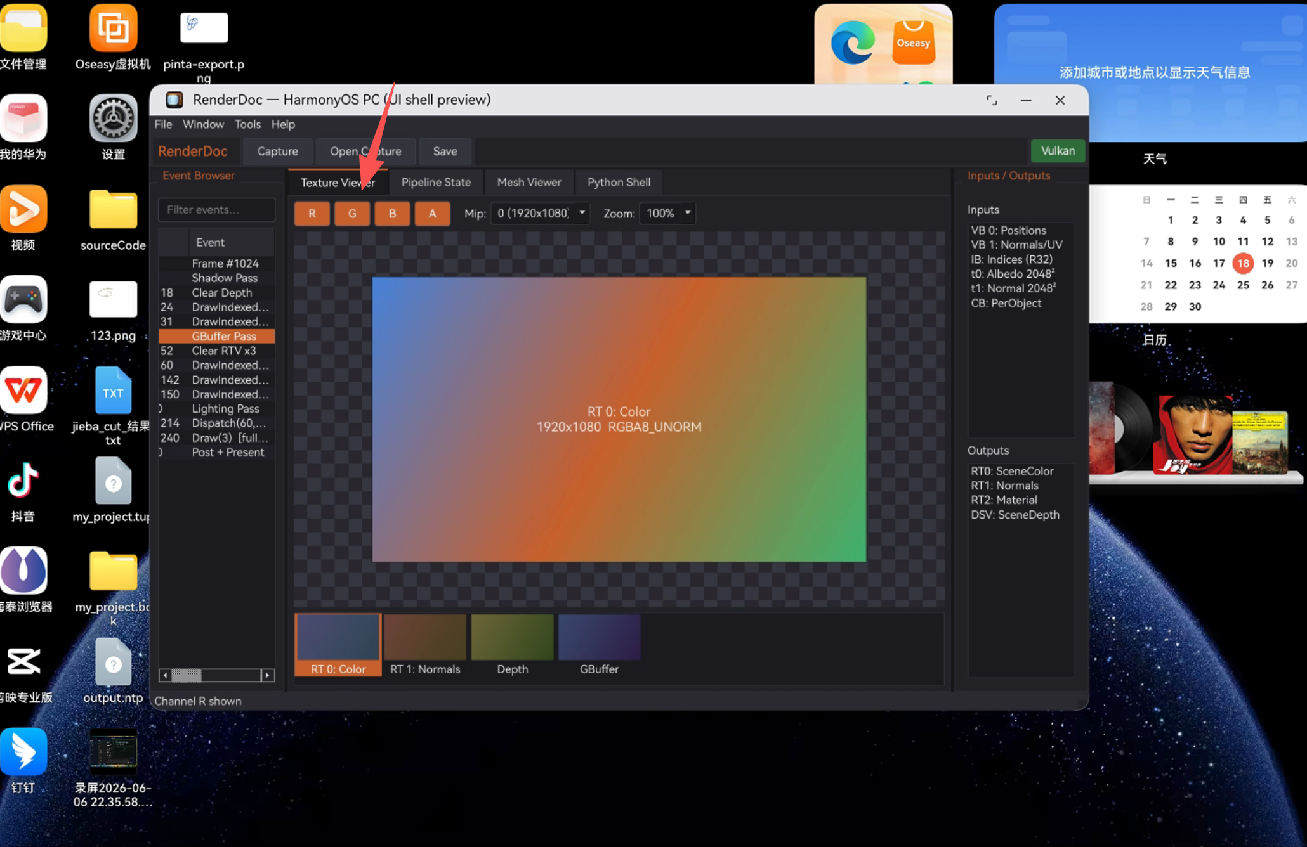Select event 52 Clear RTV x3
Viewport: 1307px width, 847px height.
(216, 351)
